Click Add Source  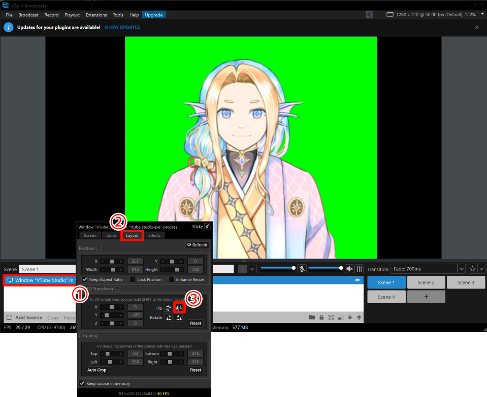[24, 317]
